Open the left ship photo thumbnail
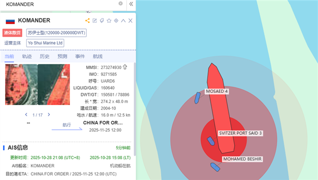Viewport: 318px width, 180px height. tap(21, 84)
